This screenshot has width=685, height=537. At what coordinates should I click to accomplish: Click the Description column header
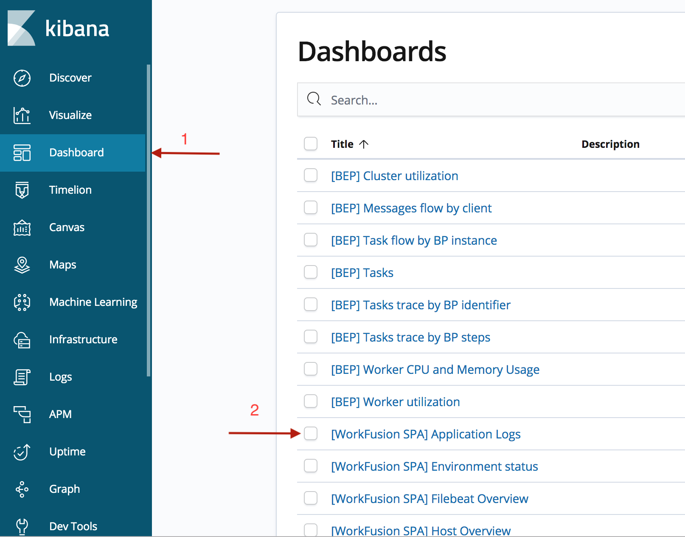[610, 144]
